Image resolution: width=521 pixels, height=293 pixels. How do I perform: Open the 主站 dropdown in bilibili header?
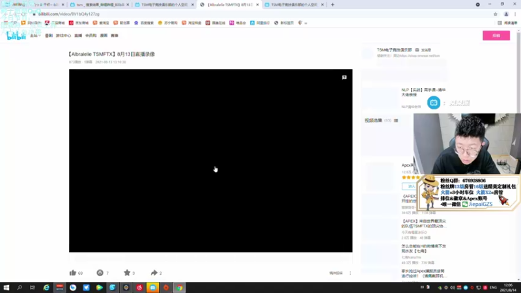click(35, 36)
